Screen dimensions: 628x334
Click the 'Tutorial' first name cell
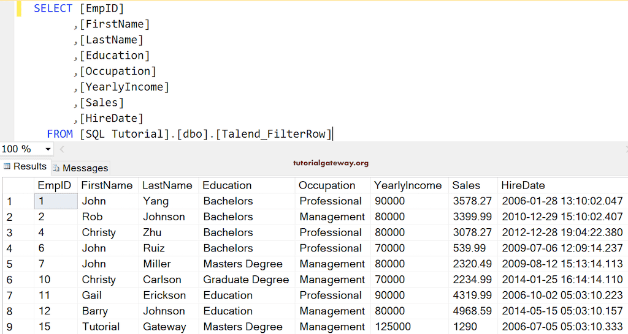pos(108,327)
